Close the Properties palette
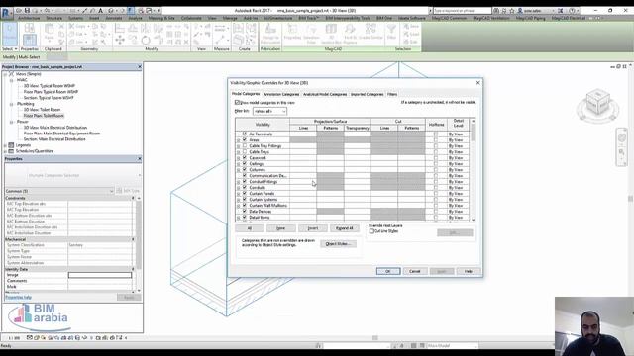 pyautogui.click(x=140, y=159)
